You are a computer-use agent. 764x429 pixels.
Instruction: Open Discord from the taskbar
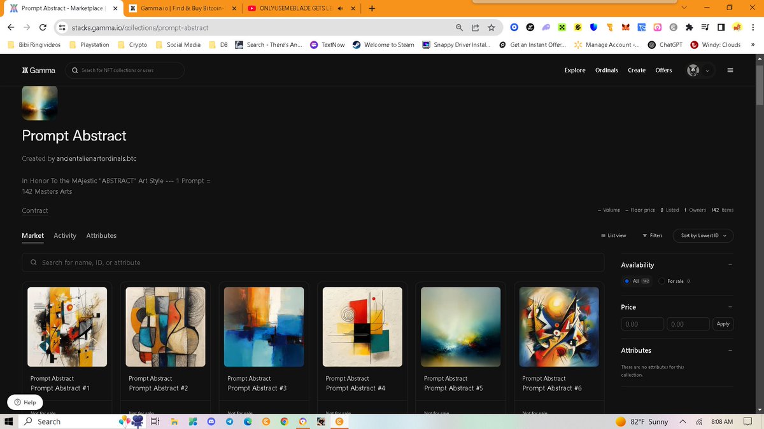coord(211,421)
